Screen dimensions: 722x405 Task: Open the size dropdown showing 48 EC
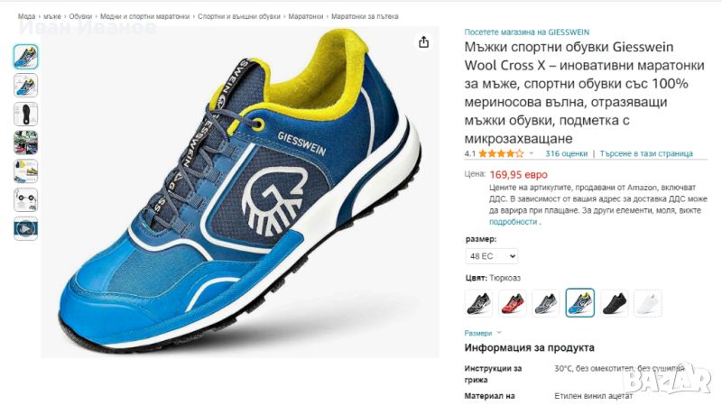pyautogui.click(x=491, y=256)
